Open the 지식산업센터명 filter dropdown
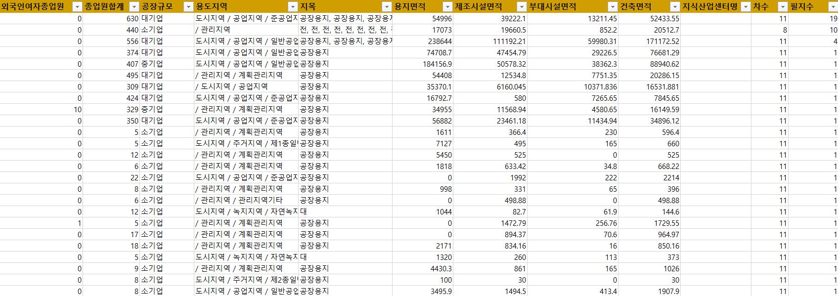This screenshot has width=838, height=296. point(745,7)
